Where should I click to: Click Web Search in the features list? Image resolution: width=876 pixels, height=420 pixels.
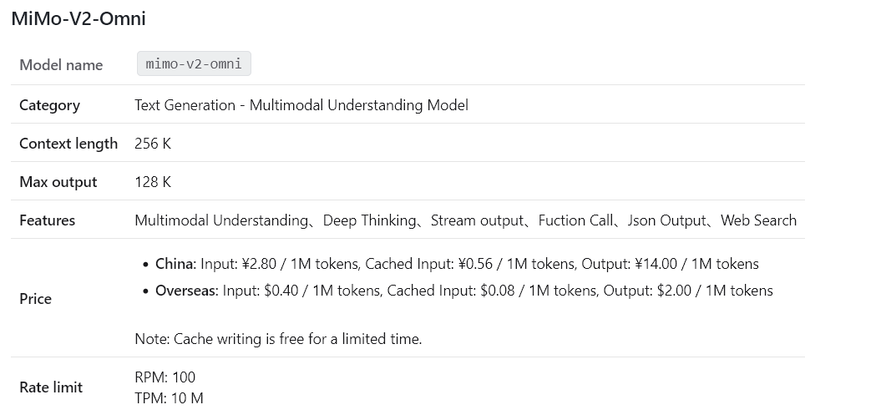click(x=759, y=220)
